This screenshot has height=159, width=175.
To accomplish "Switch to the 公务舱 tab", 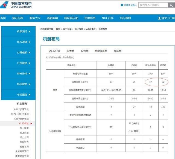I will tap(84, 51).
